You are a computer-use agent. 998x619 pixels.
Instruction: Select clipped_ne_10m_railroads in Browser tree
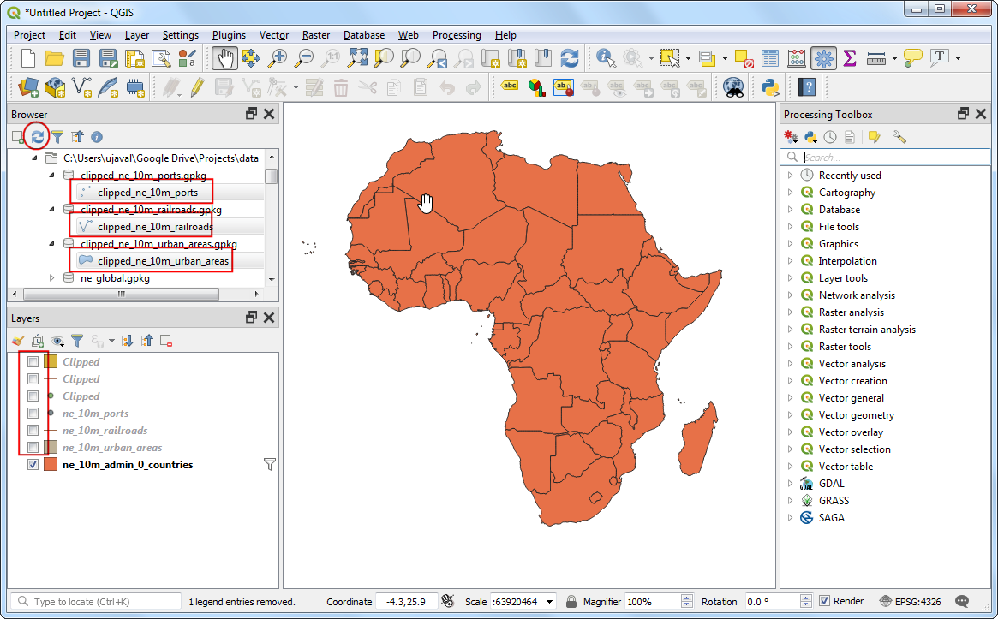(x=154, y=227)
